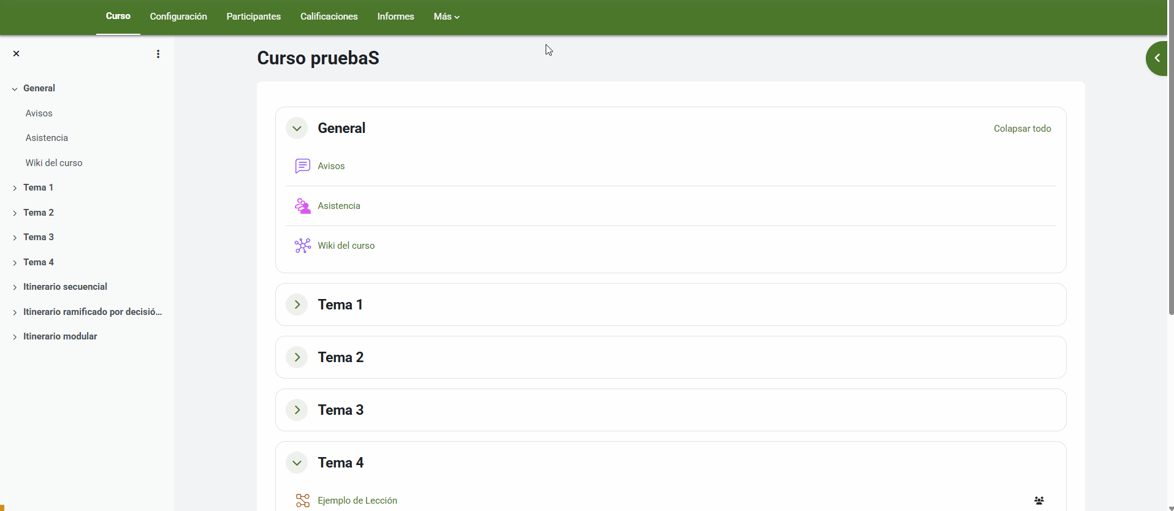The width and height of the screenshot is (1174, 511).
Task: Click the Avisos forum icon
Action: pos(302,166)
